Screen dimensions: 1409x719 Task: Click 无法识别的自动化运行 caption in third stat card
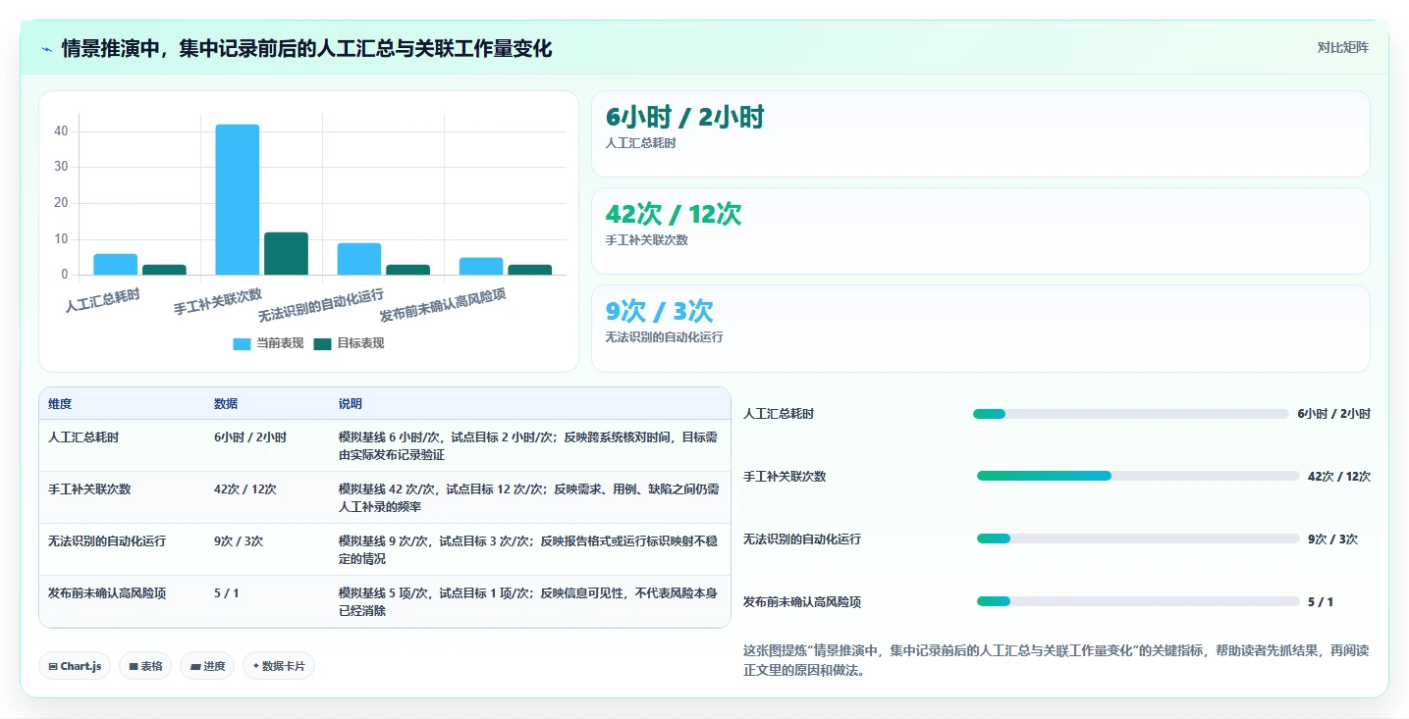pyautogui.click(x=664, y=337)
